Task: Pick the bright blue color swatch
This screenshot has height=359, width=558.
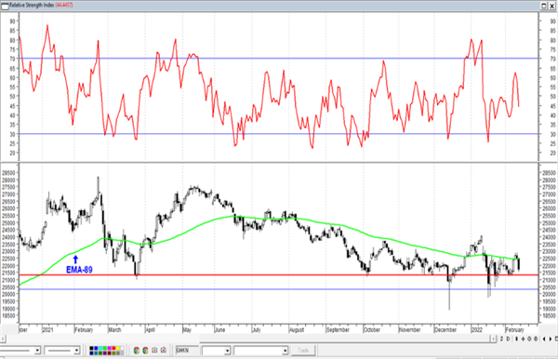Action: (96, 349)
